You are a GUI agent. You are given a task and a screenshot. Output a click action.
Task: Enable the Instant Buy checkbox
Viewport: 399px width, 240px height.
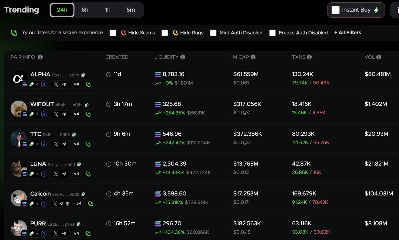coord(336,10)
